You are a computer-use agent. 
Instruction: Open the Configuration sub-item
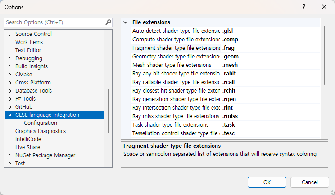41,123
